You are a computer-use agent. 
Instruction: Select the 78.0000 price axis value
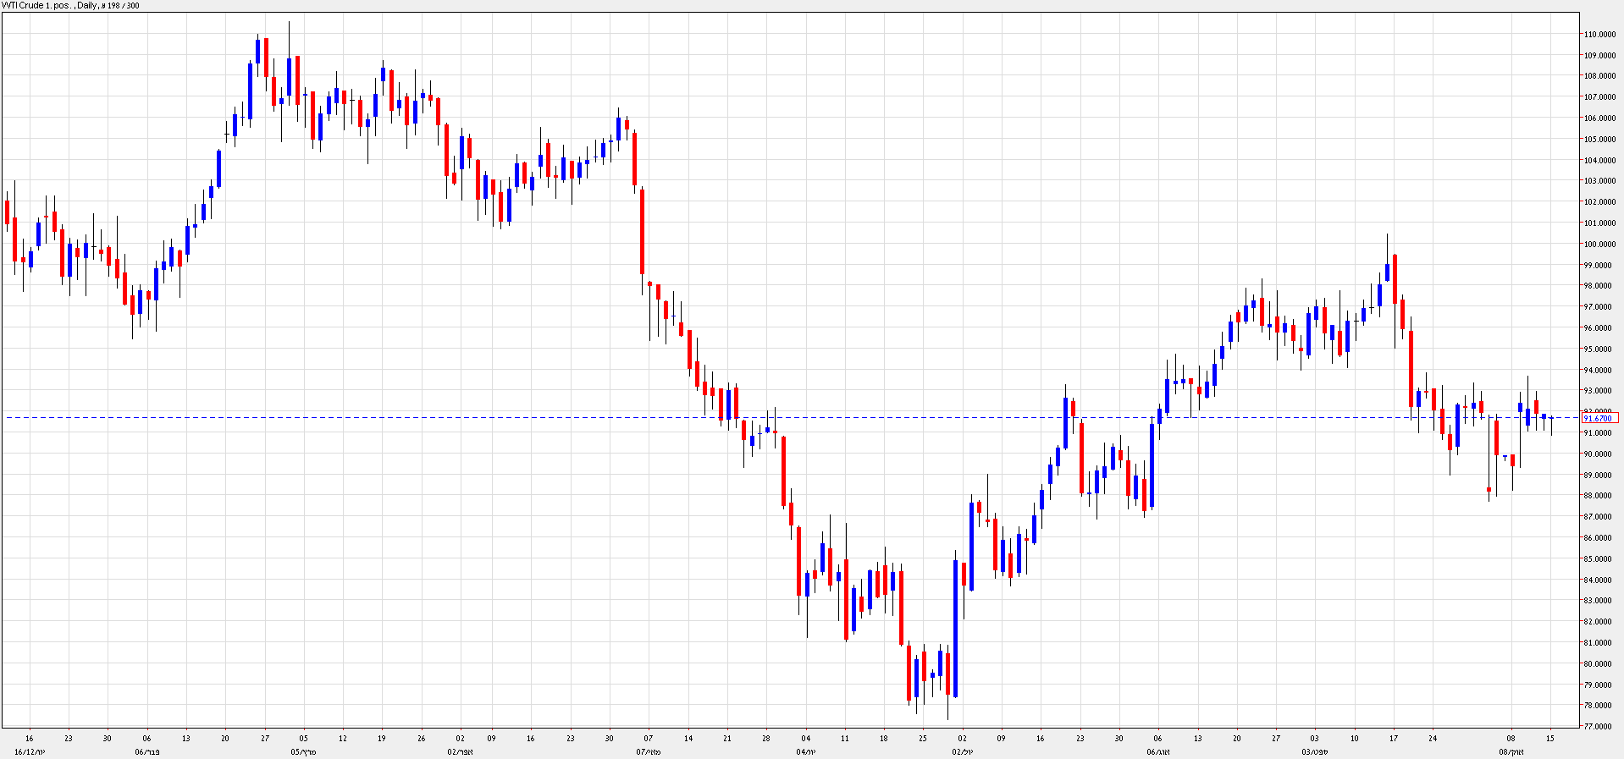(x=1599, y=706)
